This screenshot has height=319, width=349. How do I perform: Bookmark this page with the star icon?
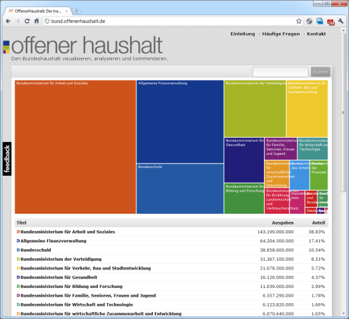pos(299,21)
